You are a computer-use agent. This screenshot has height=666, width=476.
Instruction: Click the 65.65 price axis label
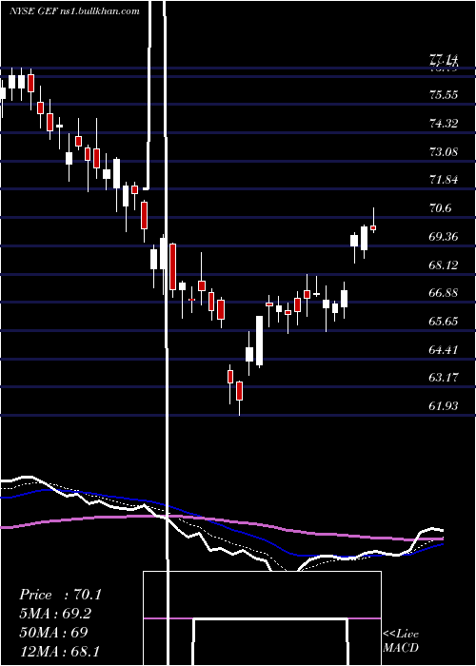(x=444, y=322)
